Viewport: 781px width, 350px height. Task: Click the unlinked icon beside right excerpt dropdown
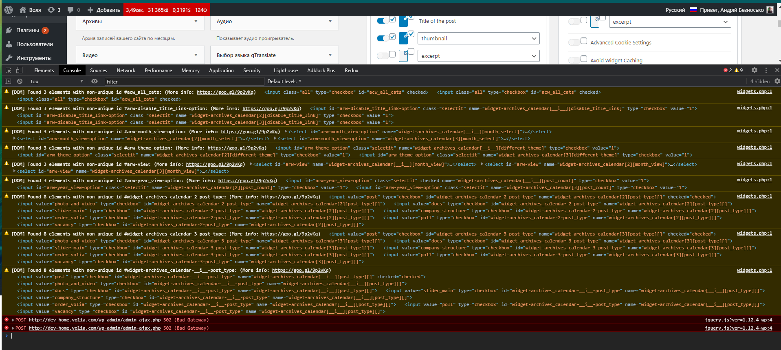click(x=595, y=21)
